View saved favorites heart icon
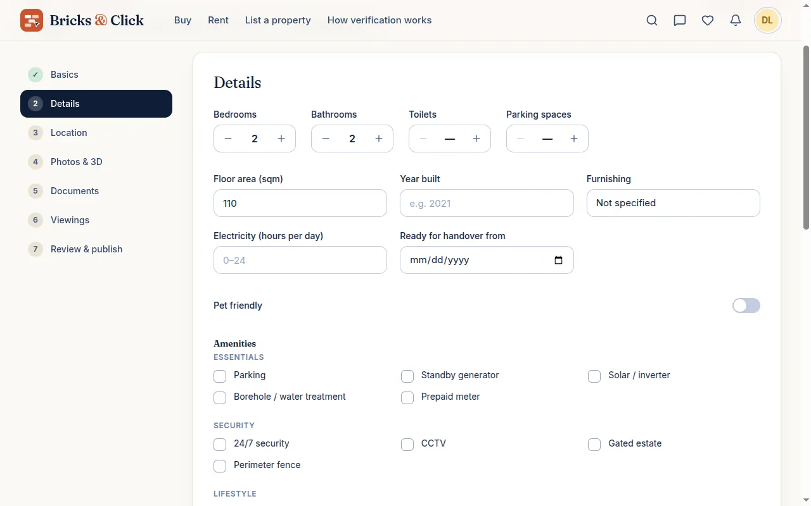Screen dimensions: 811x506 tap(708, 20)
